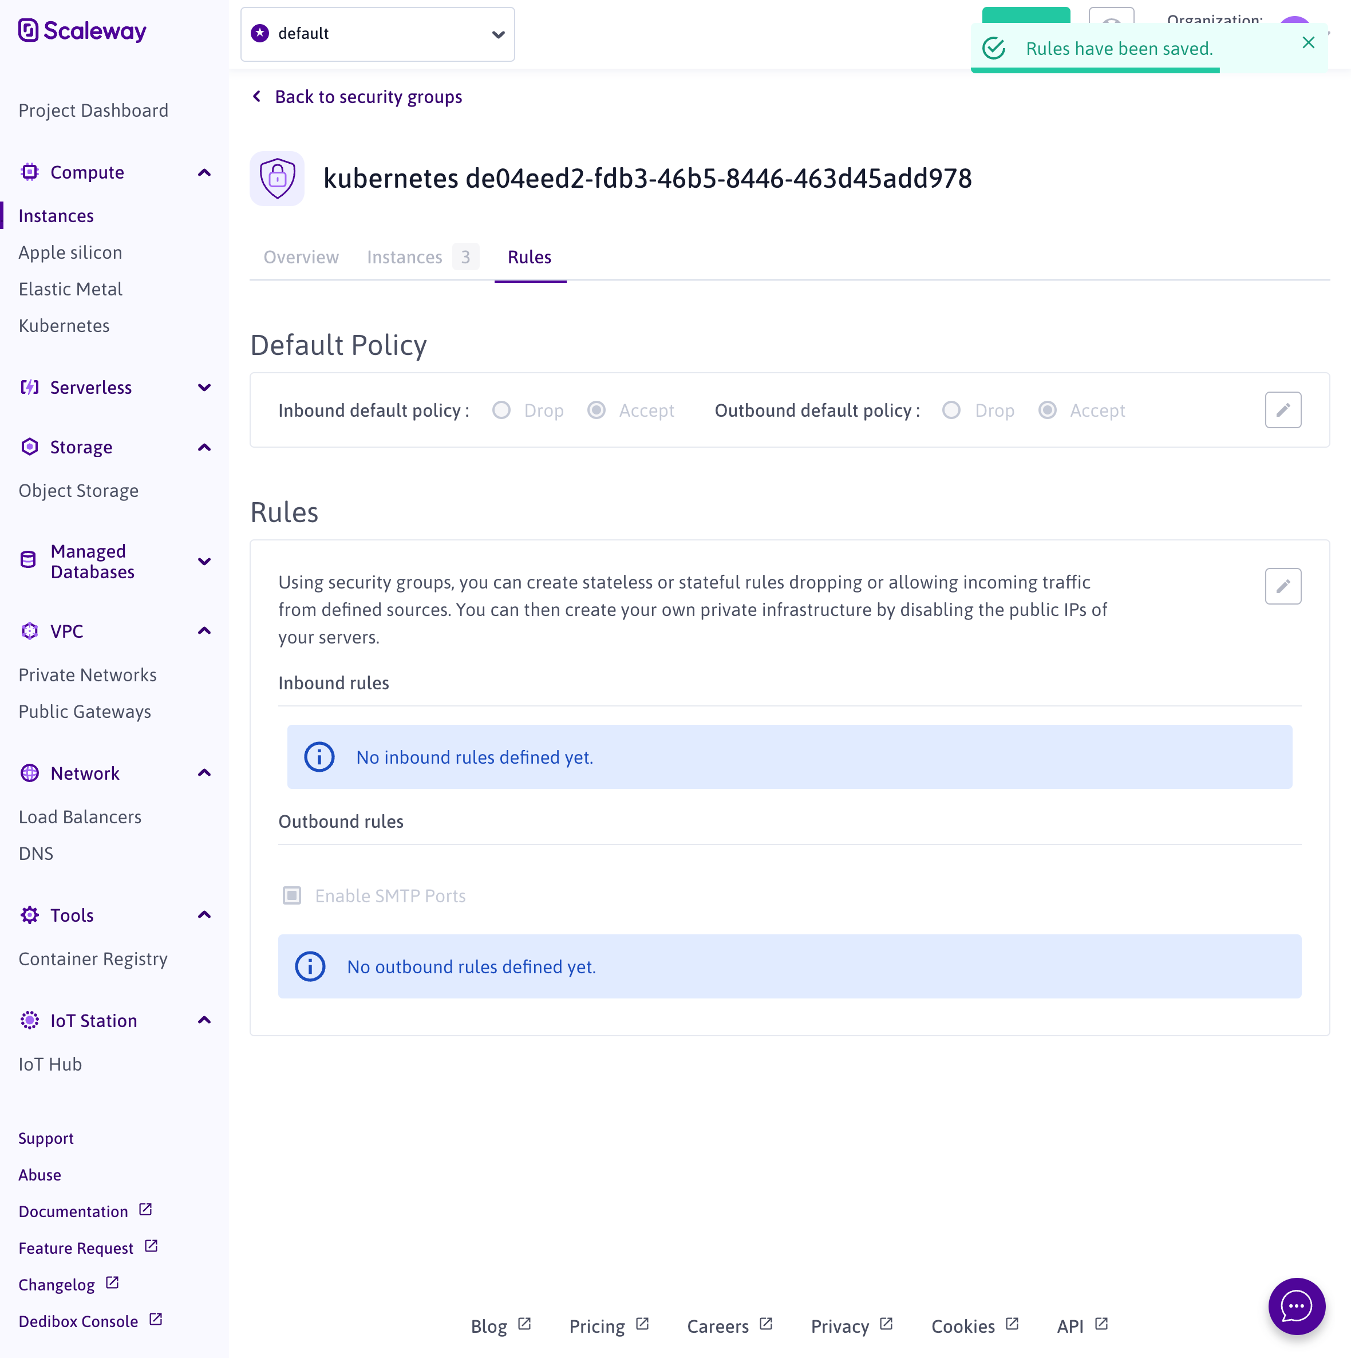Screen dimensions: 1351x1358
Task: Toggle the Enable SMTP Ports checkbox
Action: [292, 895]
